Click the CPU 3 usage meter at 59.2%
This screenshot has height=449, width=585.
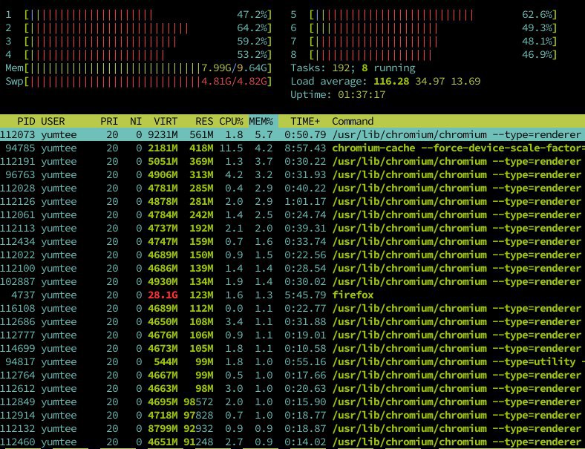138,42
